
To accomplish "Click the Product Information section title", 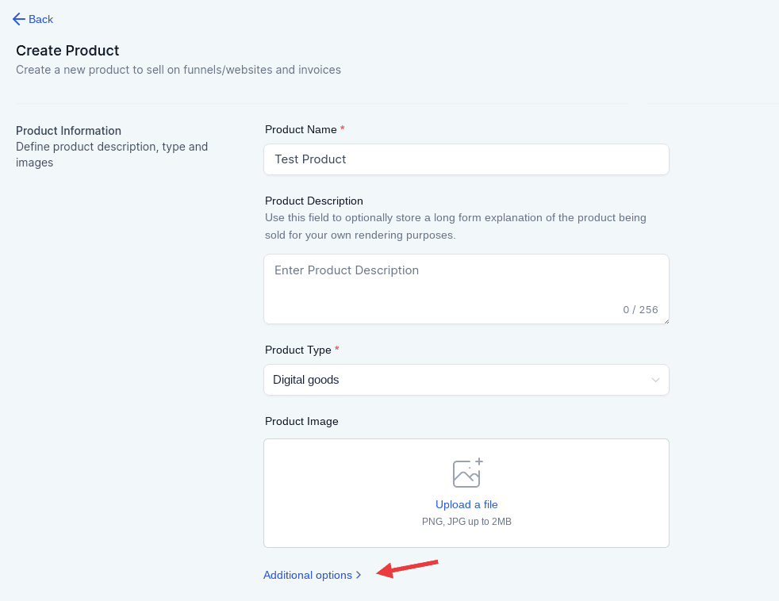I will tap(68, 131).
